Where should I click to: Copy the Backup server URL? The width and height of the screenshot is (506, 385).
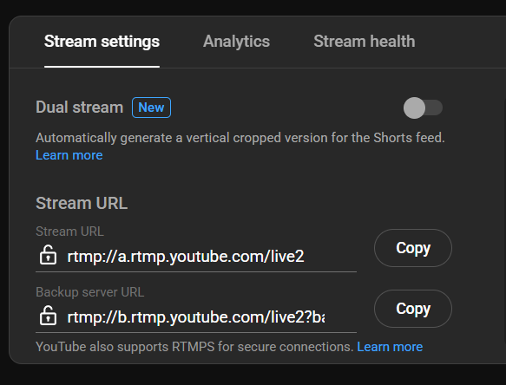click(x=413, y=309)
